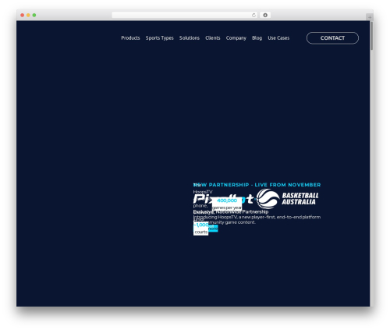Click the cyan learn more button
Screen dimensions: 390x330
[213, 229]
